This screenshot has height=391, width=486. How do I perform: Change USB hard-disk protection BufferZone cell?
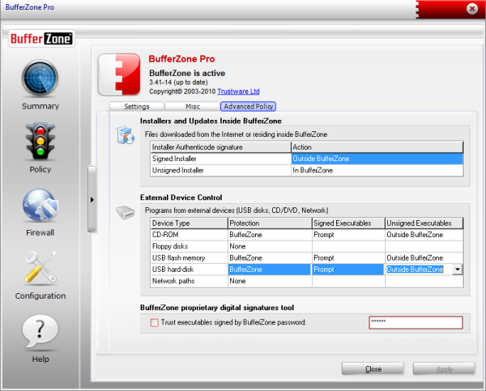[x=270, y=270]
